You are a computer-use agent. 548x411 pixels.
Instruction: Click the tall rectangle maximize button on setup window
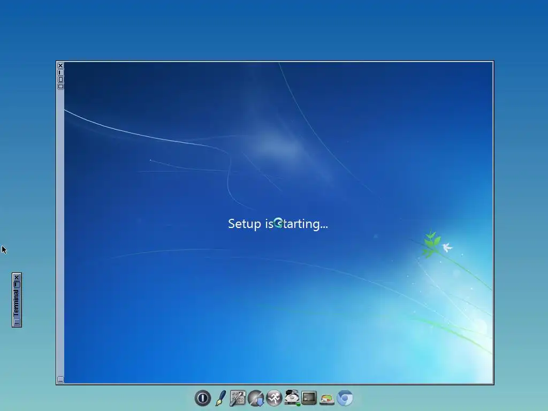[x=60, y=79]
